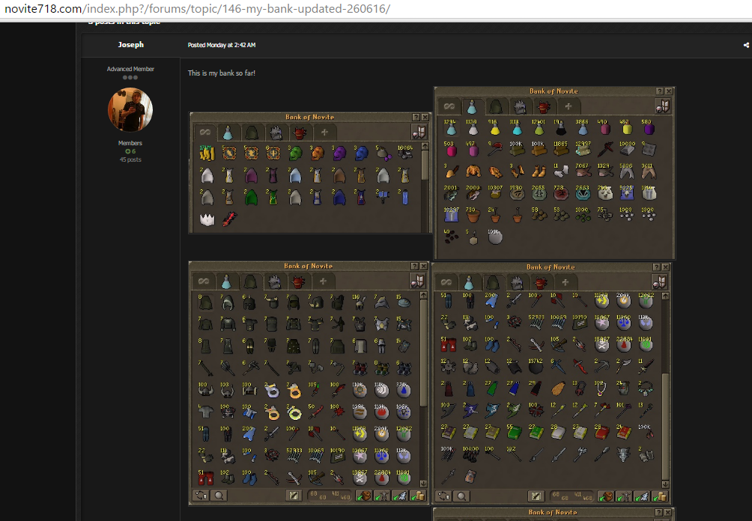Select red demon tab in books bank window

point(541,282)
